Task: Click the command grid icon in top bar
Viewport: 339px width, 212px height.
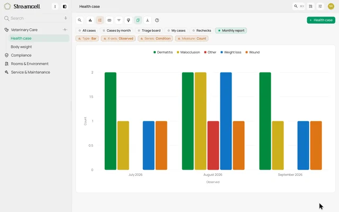Action: tap(311, 6)
